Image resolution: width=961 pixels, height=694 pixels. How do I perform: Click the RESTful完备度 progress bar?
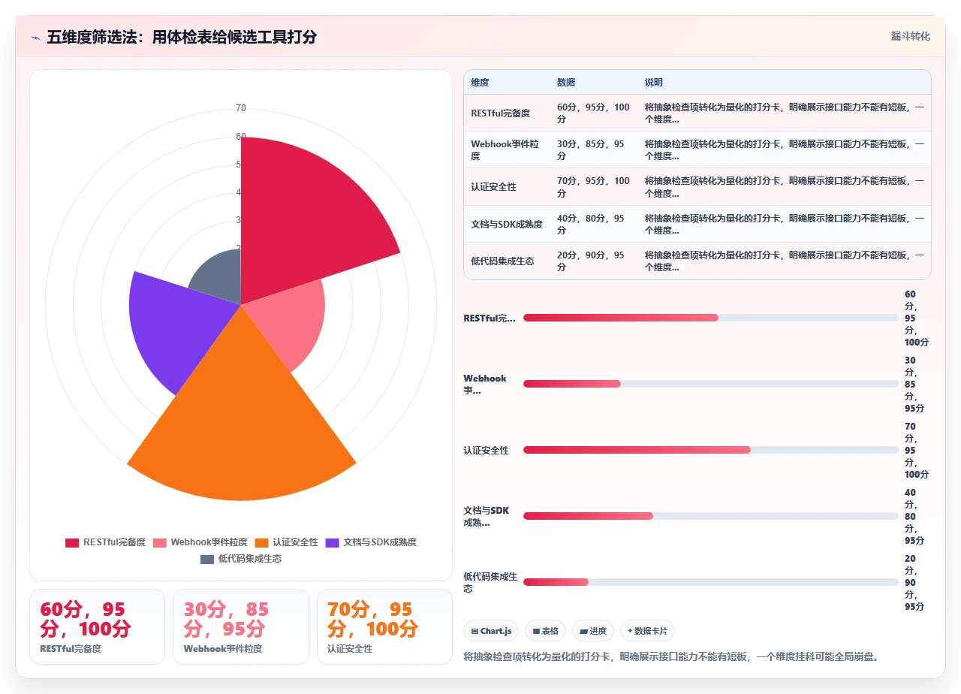(x=710, y=318)
